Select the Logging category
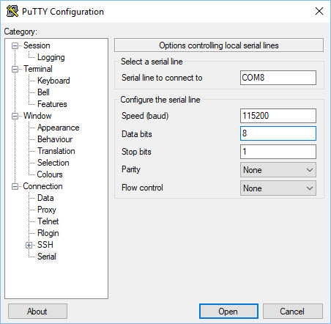Image resolution: width=331 pixels, height=324 pixels. pos(51,57)
